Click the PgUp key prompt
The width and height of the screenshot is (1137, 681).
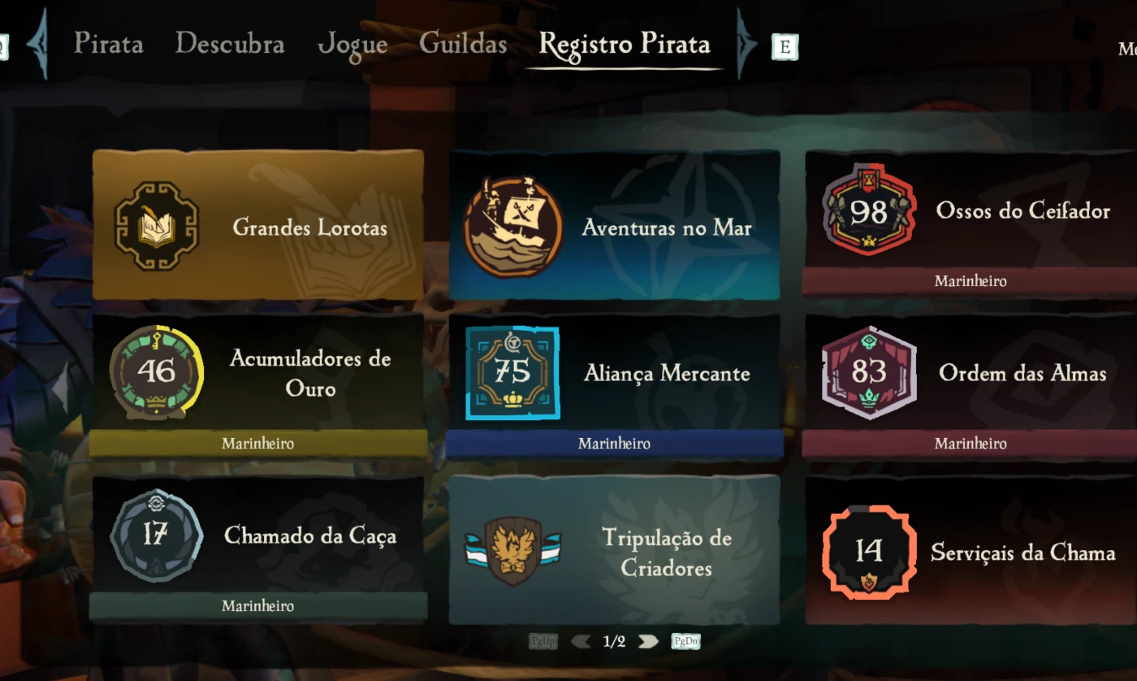(x=543, y=641)
